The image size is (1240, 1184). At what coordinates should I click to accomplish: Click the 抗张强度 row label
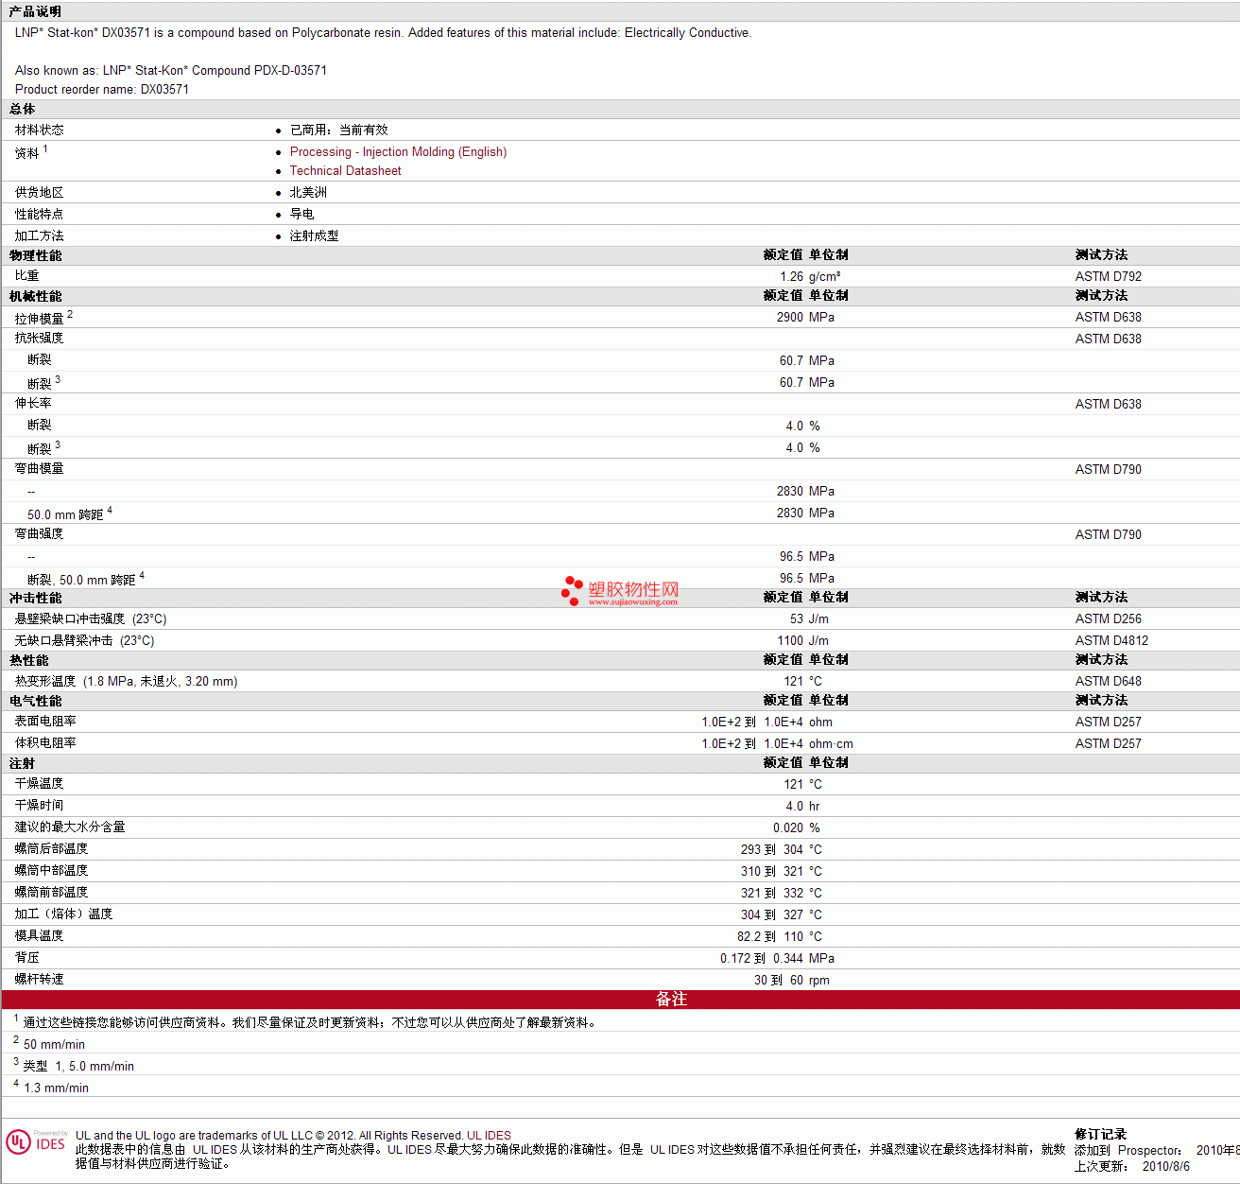[x=40, y=339]
